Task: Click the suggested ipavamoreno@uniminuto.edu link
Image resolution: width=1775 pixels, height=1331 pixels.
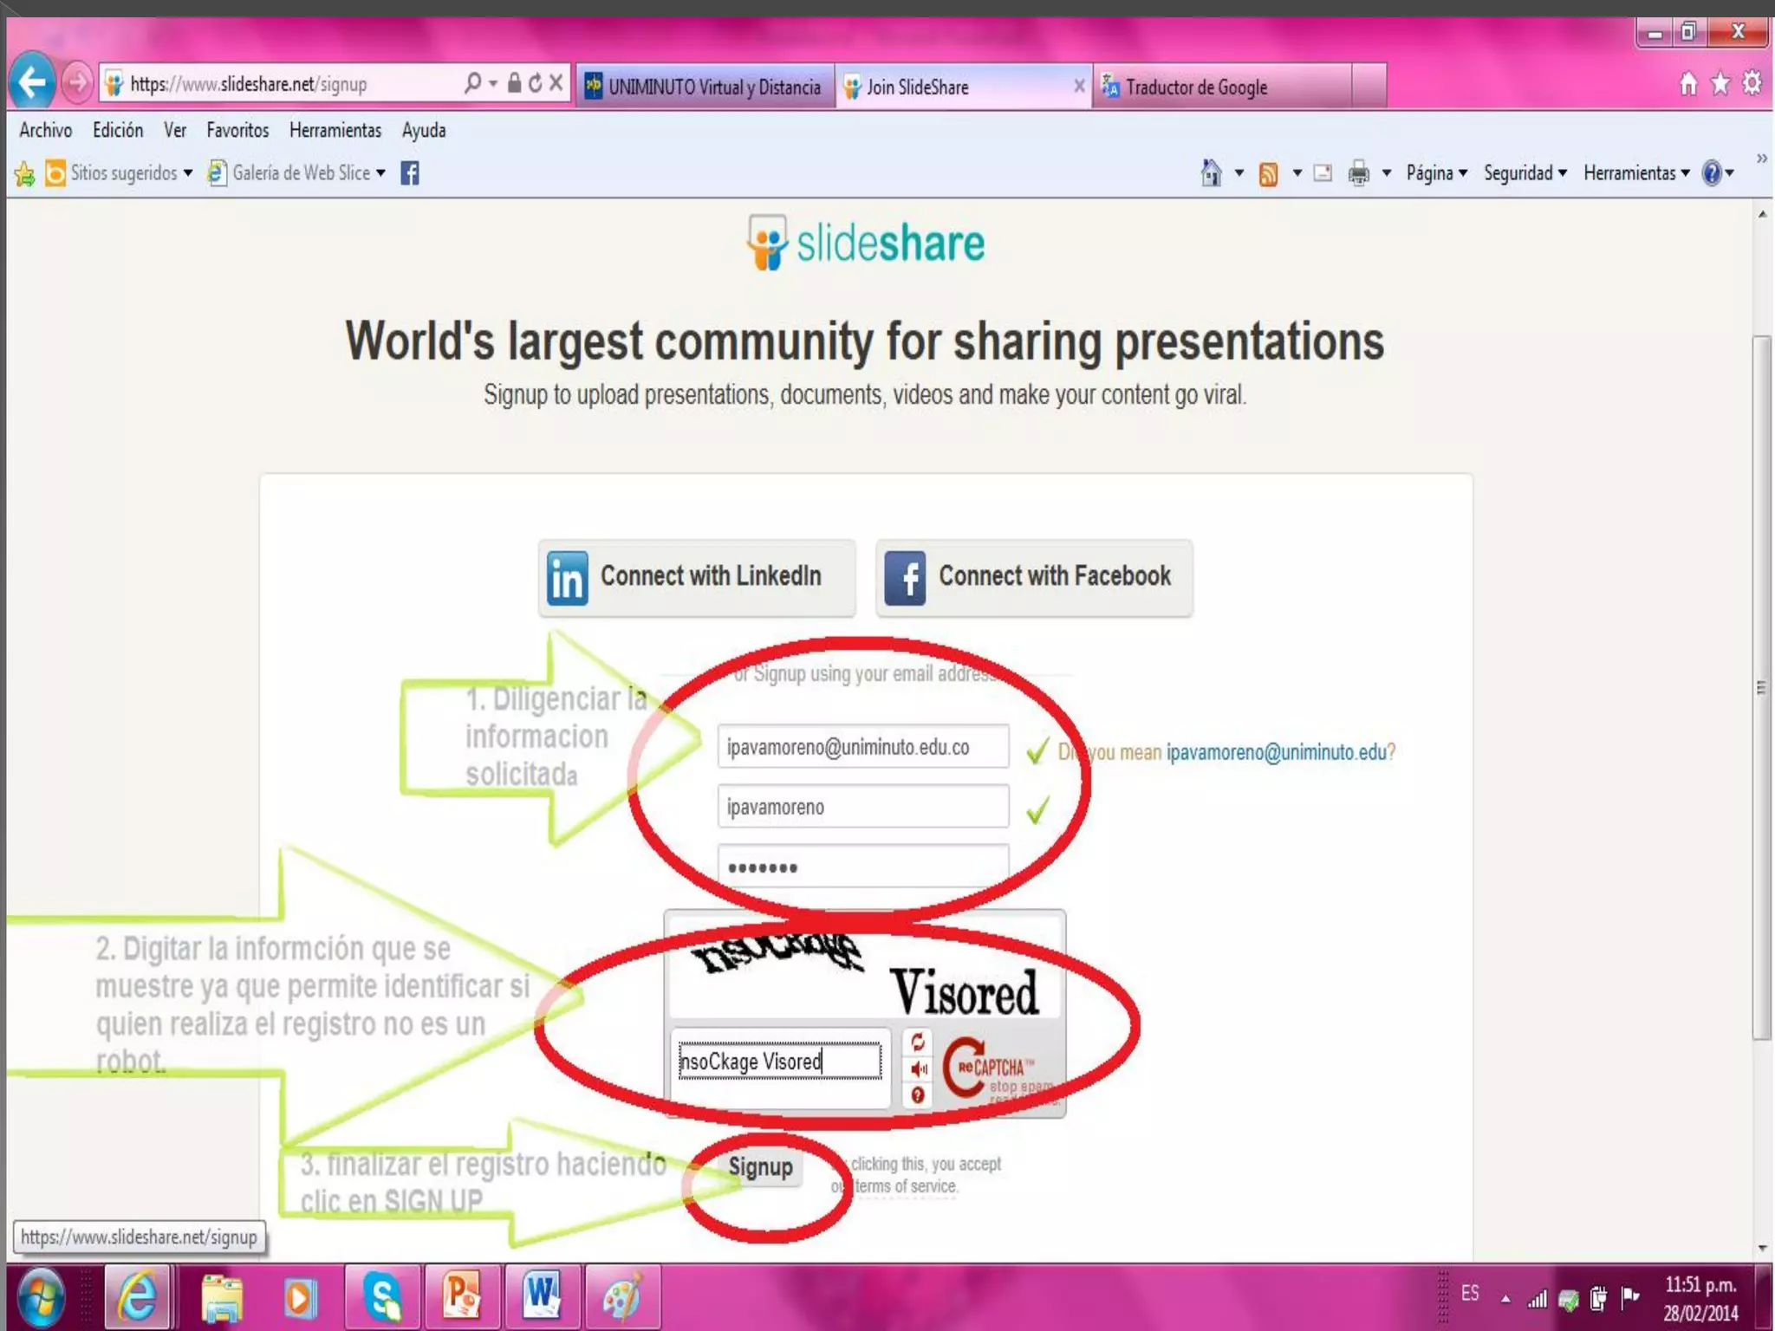Action: [x=1275, y=752]
